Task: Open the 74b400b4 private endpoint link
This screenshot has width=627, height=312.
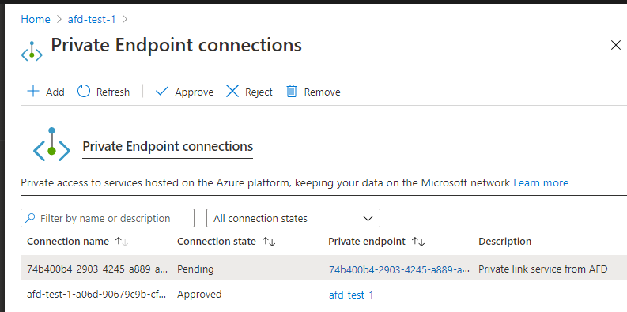Action: tap(399, 269)
